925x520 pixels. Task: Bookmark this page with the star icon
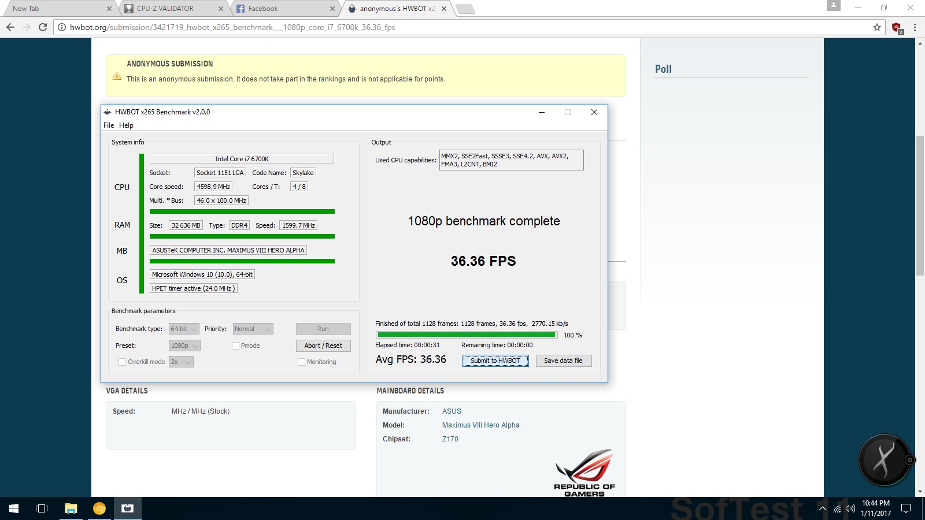877,27
